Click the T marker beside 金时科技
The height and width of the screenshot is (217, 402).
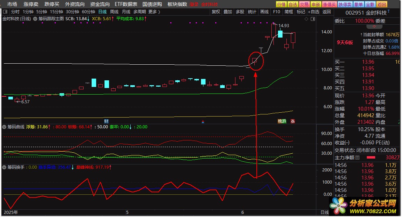pyautogui.click(x=389, y=11)
